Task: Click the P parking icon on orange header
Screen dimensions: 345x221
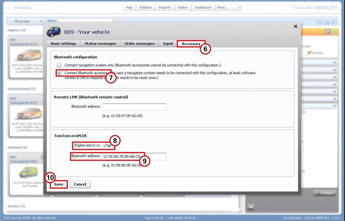Action: [328, 32]
